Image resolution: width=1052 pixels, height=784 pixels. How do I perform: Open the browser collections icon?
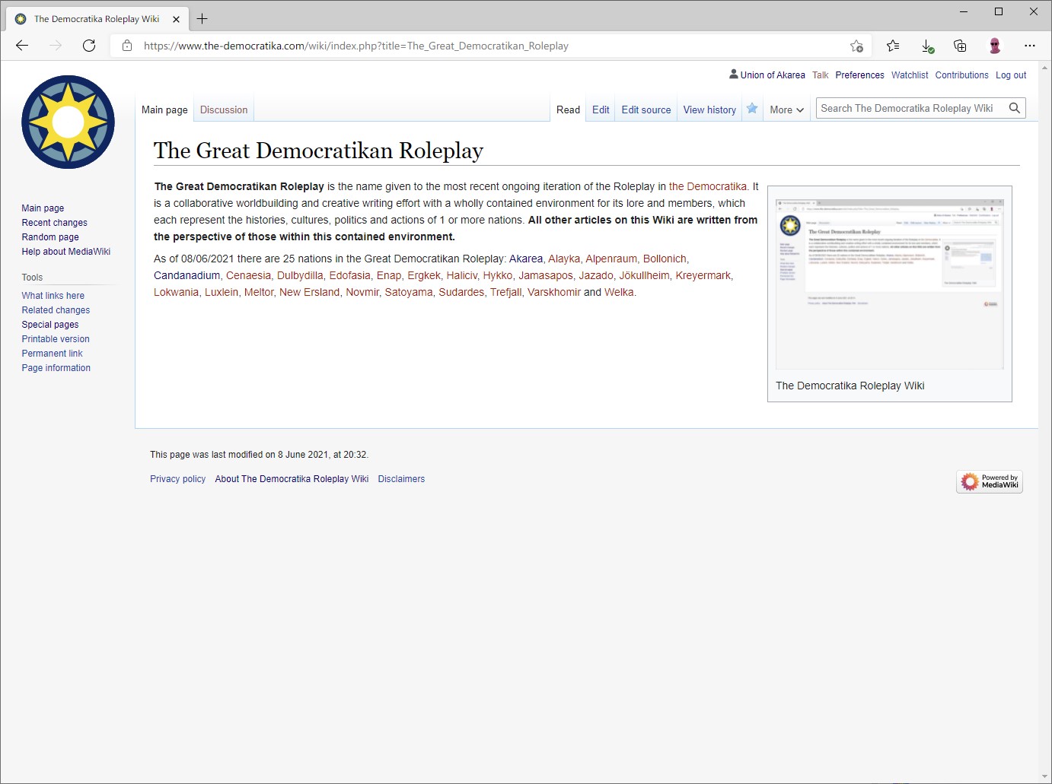pos(960,46)
